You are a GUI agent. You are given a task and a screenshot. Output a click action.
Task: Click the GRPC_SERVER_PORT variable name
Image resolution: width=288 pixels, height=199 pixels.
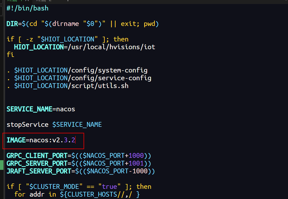[37, 163]
